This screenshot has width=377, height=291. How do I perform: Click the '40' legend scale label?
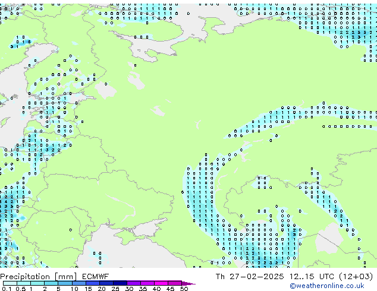coord(156,289)
